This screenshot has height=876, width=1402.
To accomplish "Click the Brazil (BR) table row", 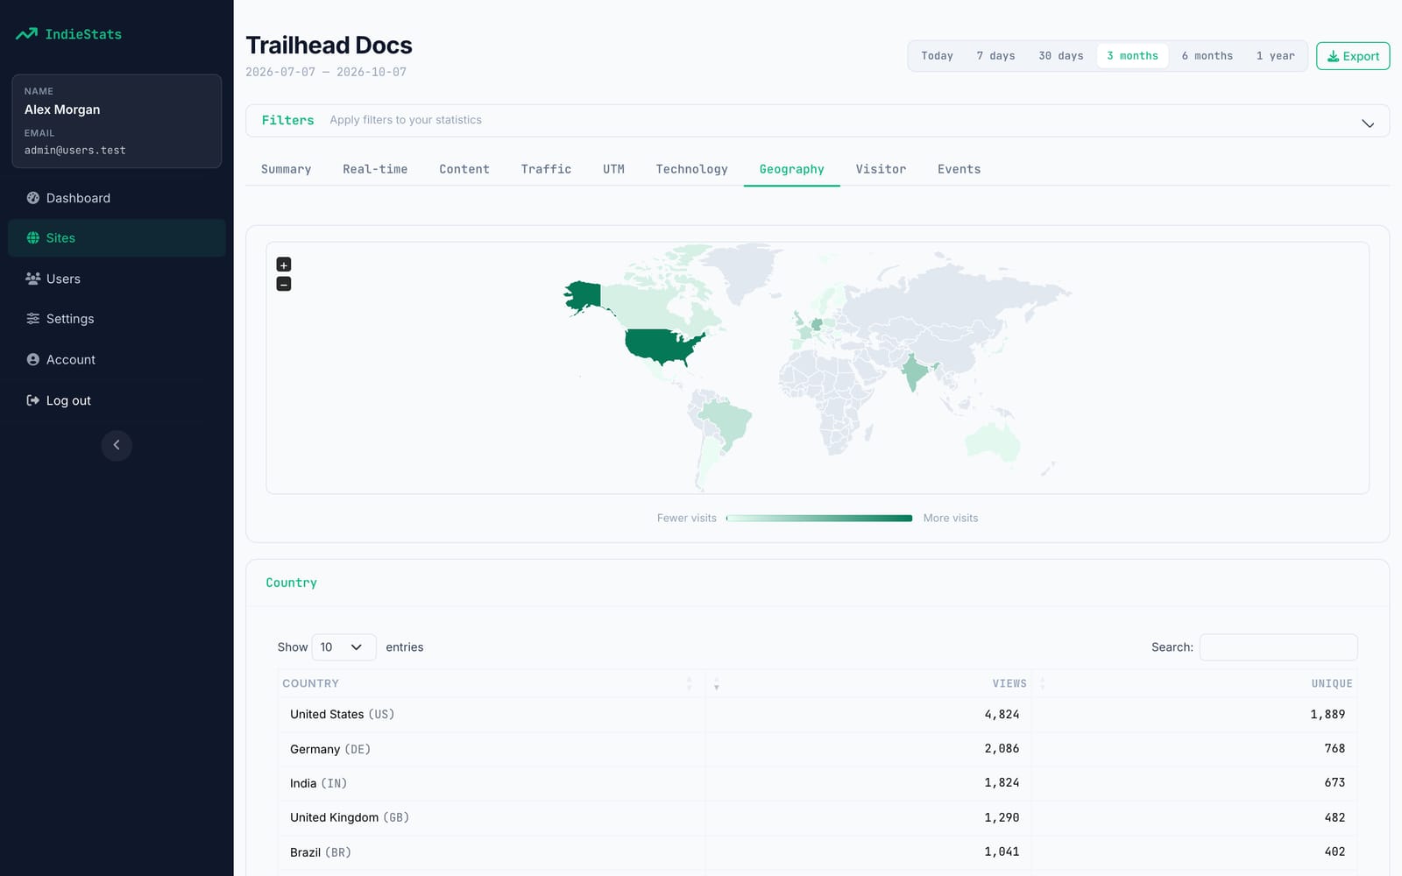I will [x=818, y=851].
